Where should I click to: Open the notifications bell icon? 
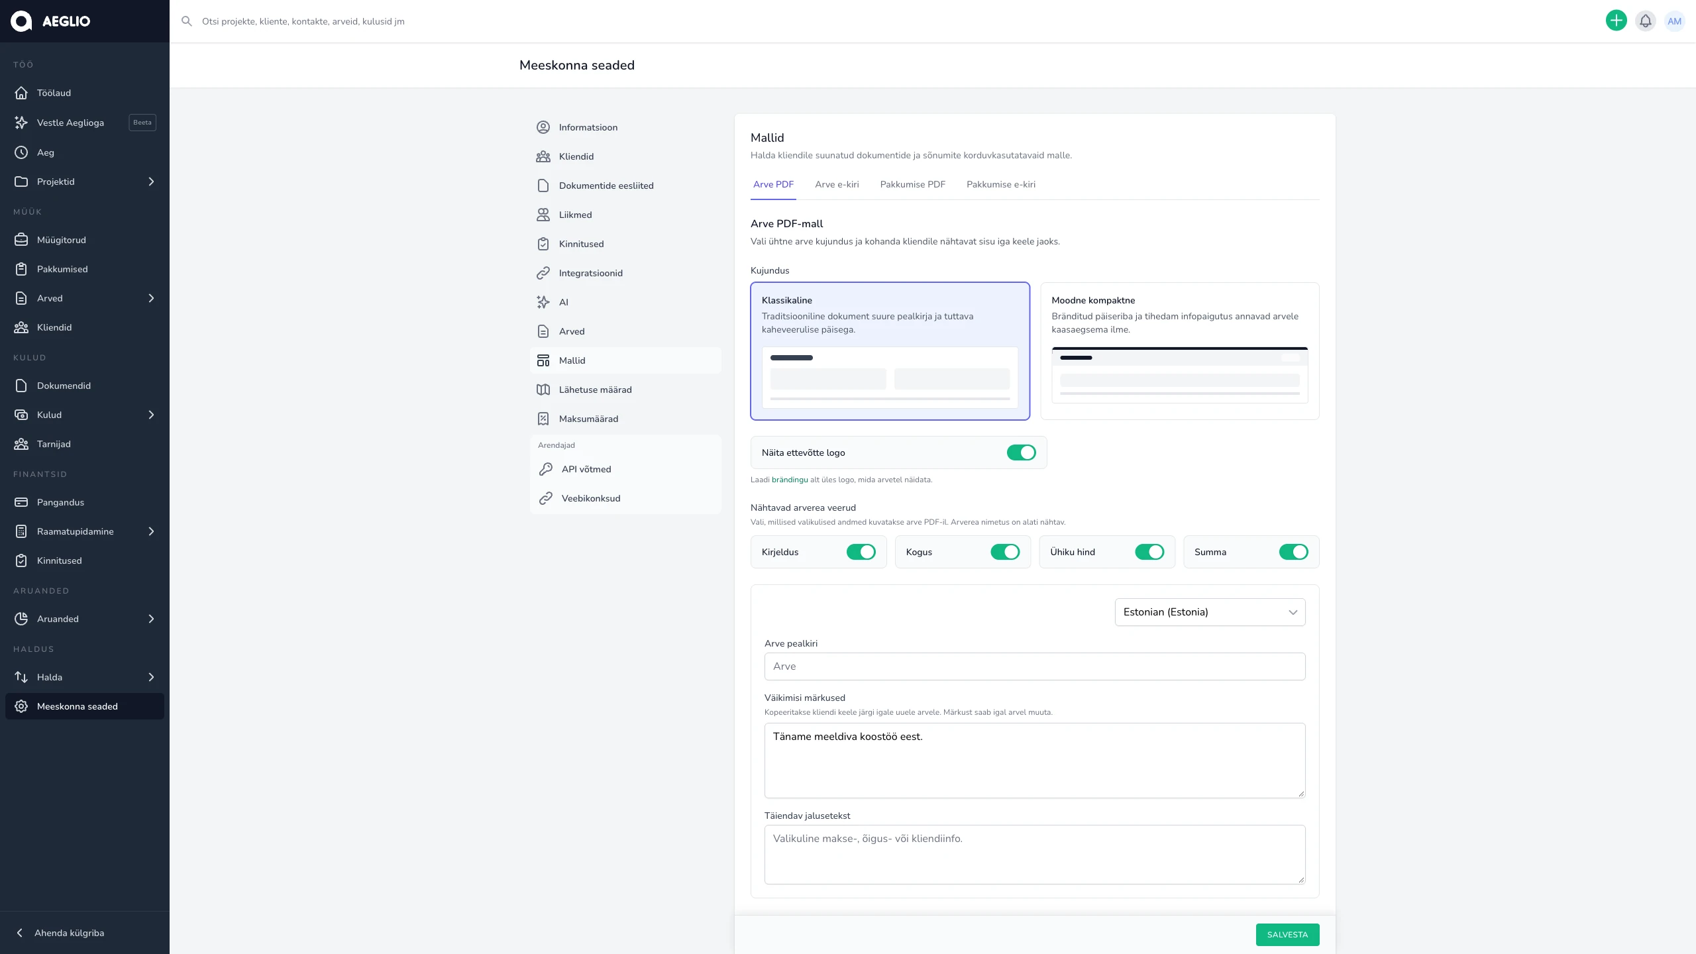(1645, 21)
